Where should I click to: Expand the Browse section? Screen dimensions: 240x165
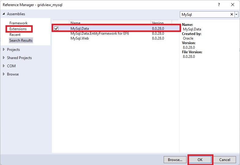click(4, 74)
